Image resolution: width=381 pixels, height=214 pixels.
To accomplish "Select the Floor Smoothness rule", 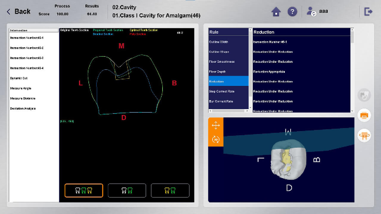I will coord(228,62).
